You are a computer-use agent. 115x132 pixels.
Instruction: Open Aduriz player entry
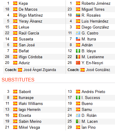24,63
